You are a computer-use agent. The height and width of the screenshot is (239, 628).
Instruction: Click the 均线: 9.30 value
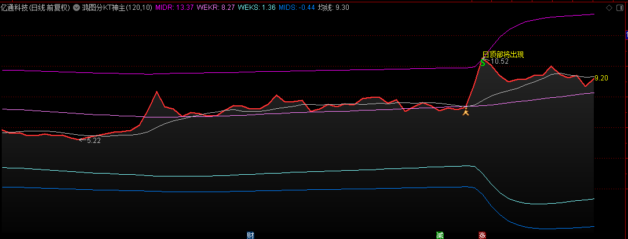coord(333,8)
